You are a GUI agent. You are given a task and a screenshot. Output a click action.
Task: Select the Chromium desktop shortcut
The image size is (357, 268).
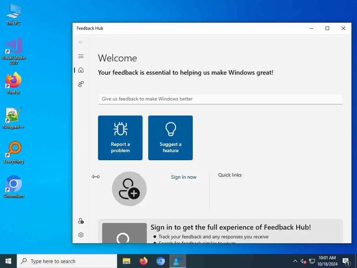point(14,187)
